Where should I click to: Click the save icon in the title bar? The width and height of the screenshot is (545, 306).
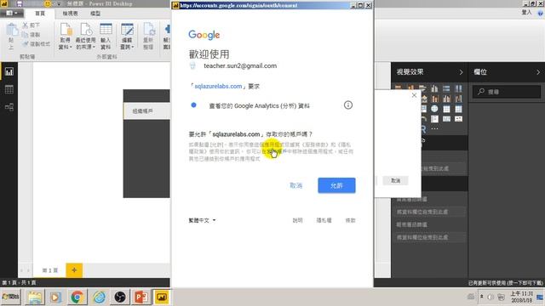click(20, 3)
